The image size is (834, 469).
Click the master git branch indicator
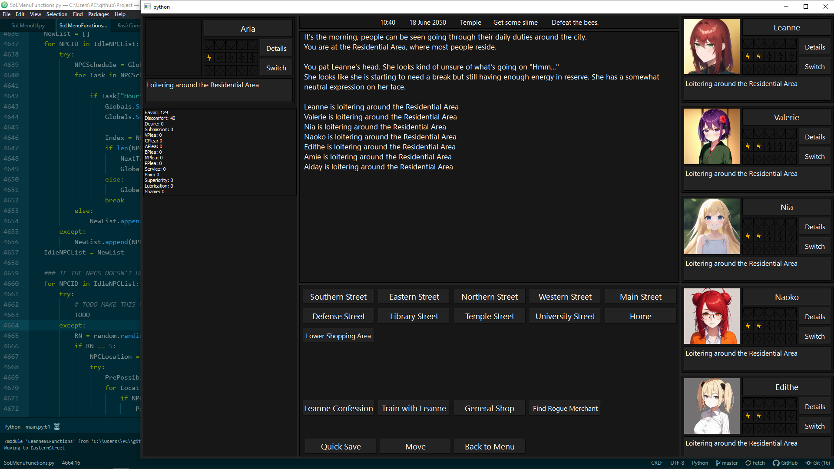(727, 463)
